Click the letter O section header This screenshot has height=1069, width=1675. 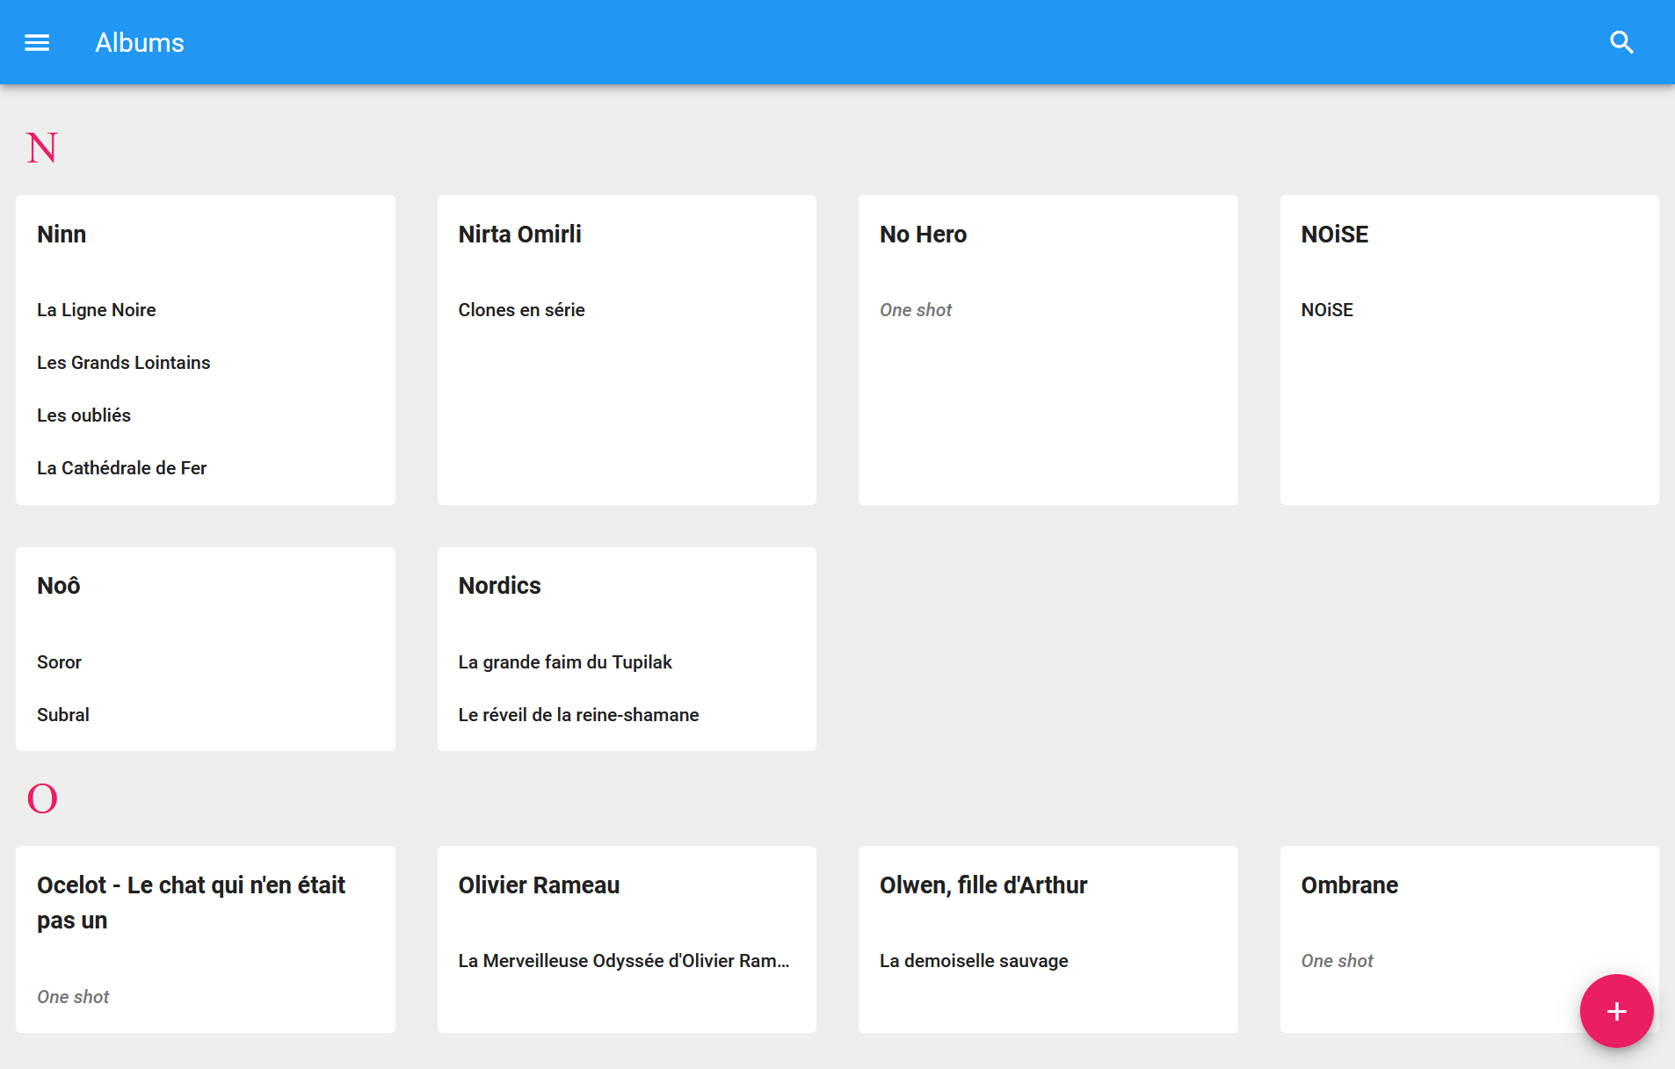click(x=42, y=798)
